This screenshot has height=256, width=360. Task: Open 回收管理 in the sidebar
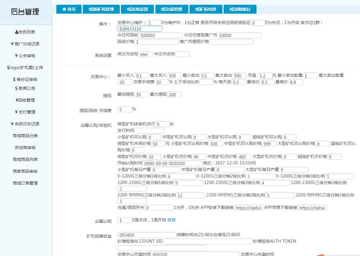coord(25,100)
